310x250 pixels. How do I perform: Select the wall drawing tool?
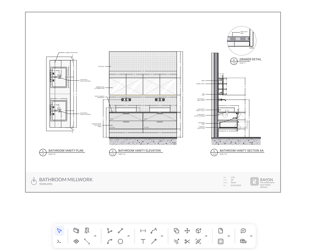[76, 231]
